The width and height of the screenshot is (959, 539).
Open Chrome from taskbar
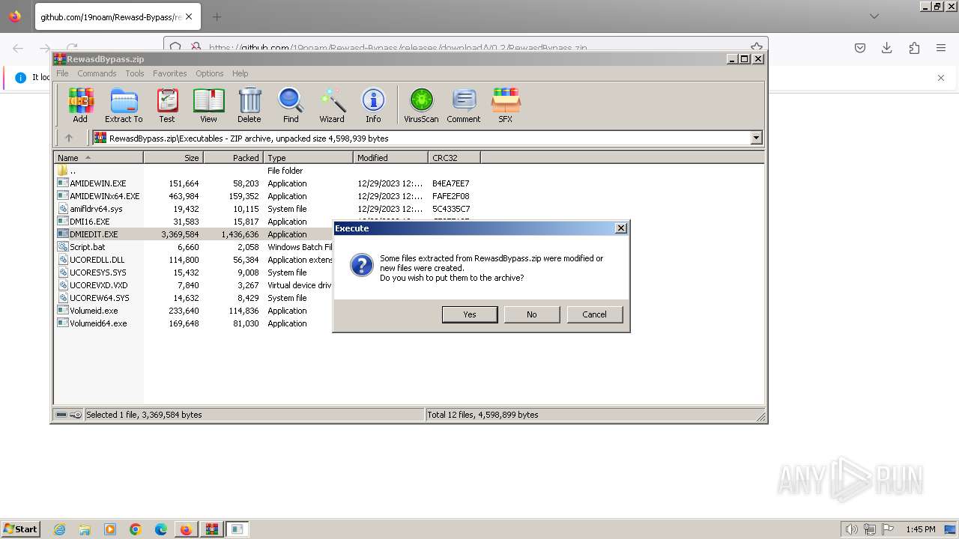point(136,529)
